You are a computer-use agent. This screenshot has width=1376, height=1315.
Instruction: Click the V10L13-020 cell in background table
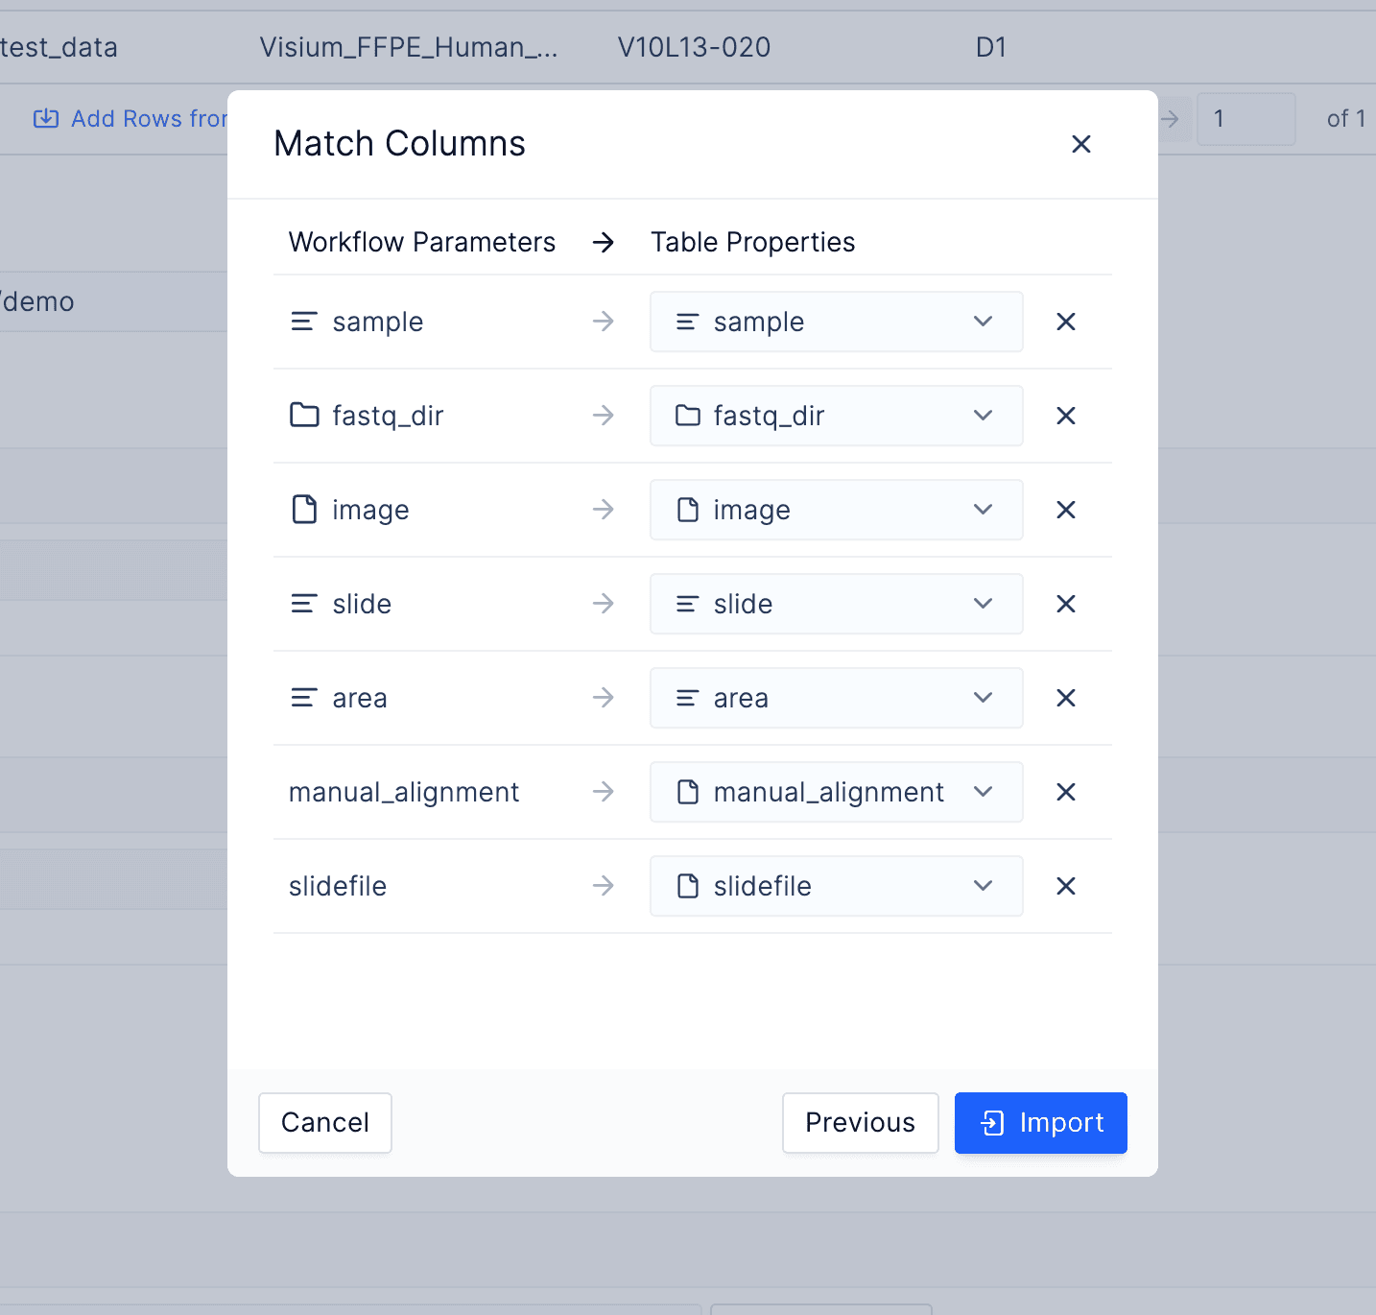(x=694, y=47)
